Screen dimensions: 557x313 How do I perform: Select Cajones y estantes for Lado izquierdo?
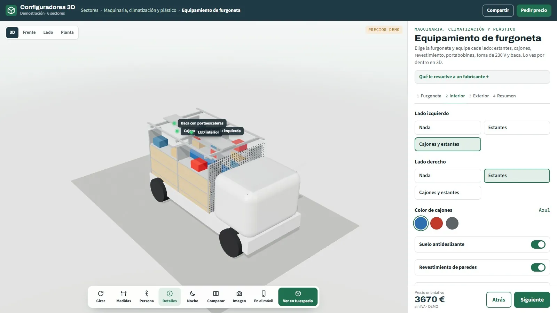[448, 144]
